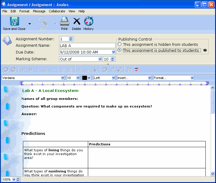Open the History view

tap(88, 22)
